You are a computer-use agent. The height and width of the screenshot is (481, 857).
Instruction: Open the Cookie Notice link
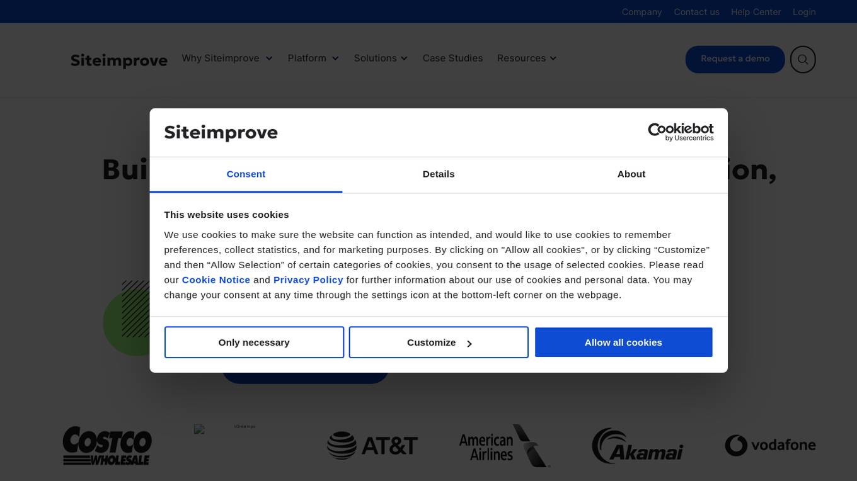click(216, 280)
